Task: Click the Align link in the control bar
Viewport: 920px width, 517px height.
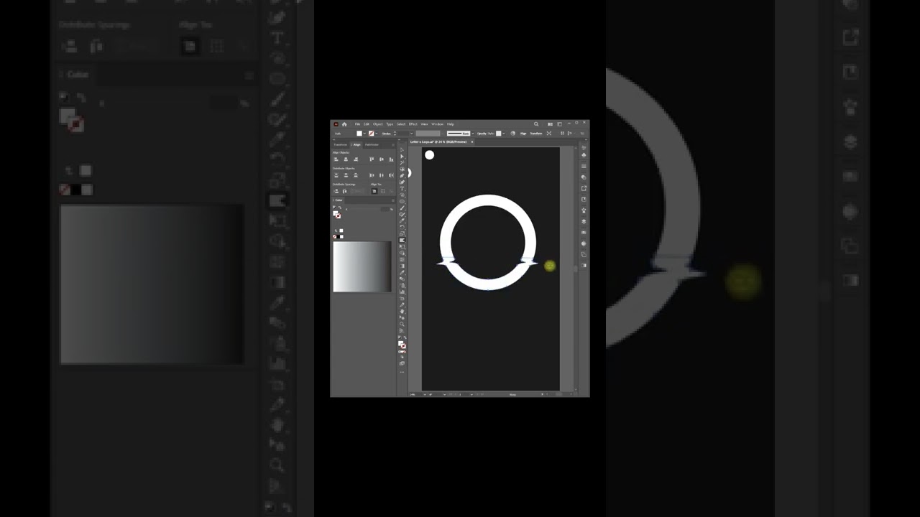Action: tap(523, 134)
